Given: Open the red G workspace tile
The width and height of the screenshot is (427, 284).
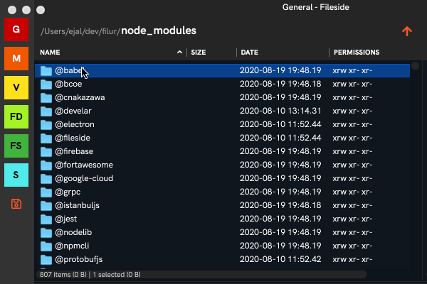Looking at the screenshot, I should 16,29.
